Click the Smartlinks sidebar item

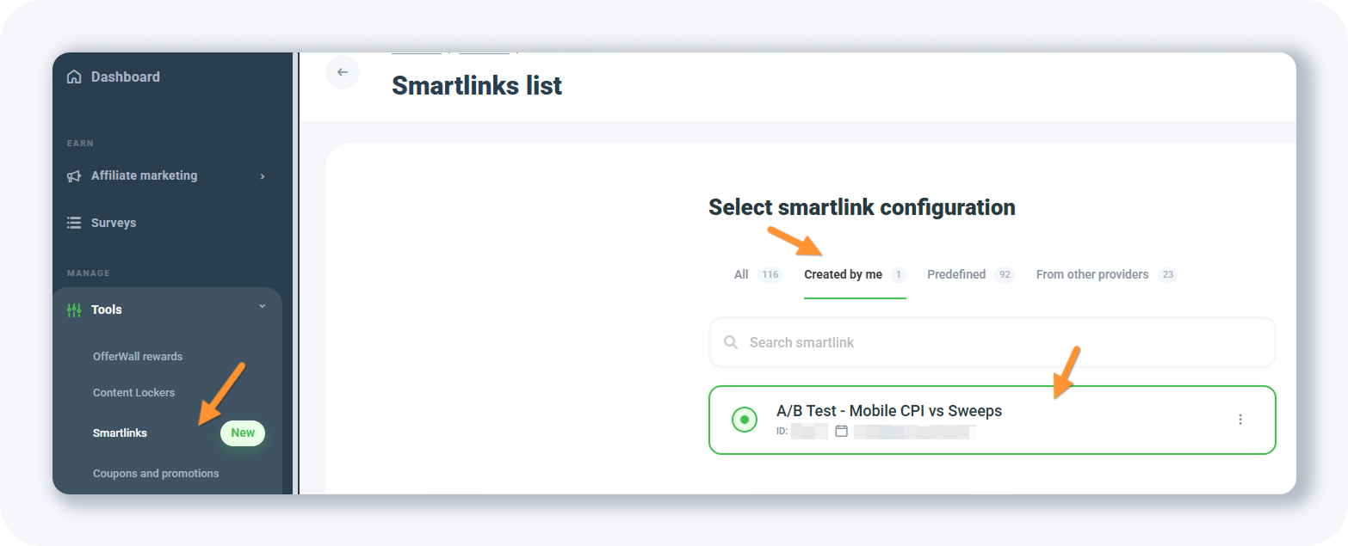(120, 433)
